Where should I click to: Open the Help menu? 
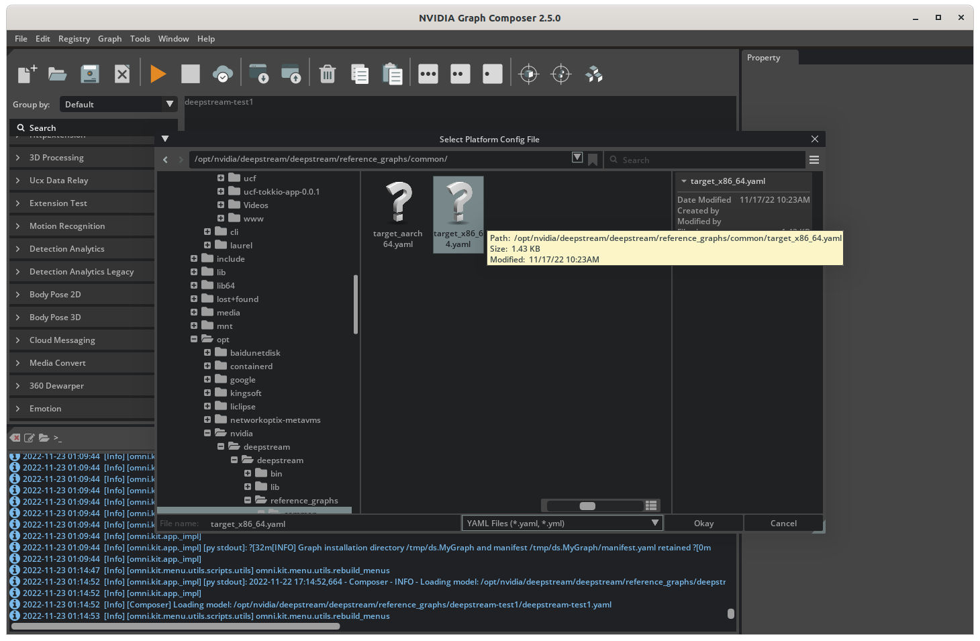point(206,39)
